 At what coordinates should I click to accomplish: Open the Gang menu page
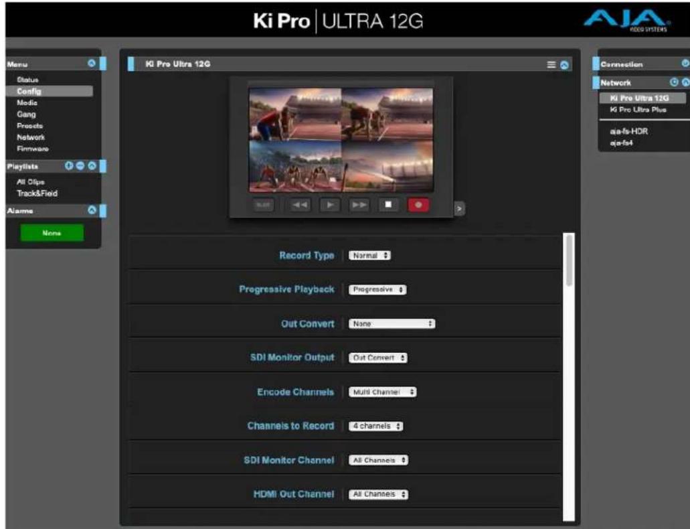26,114
